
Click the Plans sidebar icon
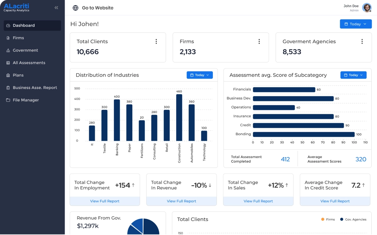coord(8,75)
